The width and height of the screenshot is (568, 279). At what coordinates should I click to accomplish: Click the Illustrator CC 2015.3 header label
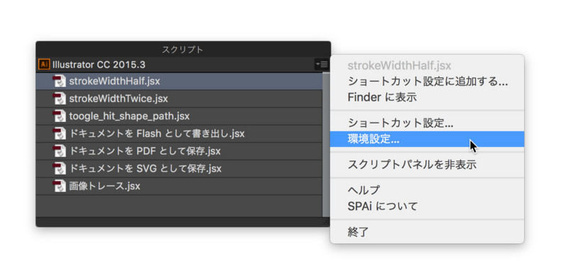point(99,65)
